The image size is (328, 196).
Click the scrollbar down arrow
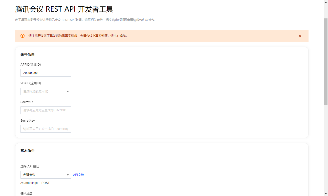point(326,194)
